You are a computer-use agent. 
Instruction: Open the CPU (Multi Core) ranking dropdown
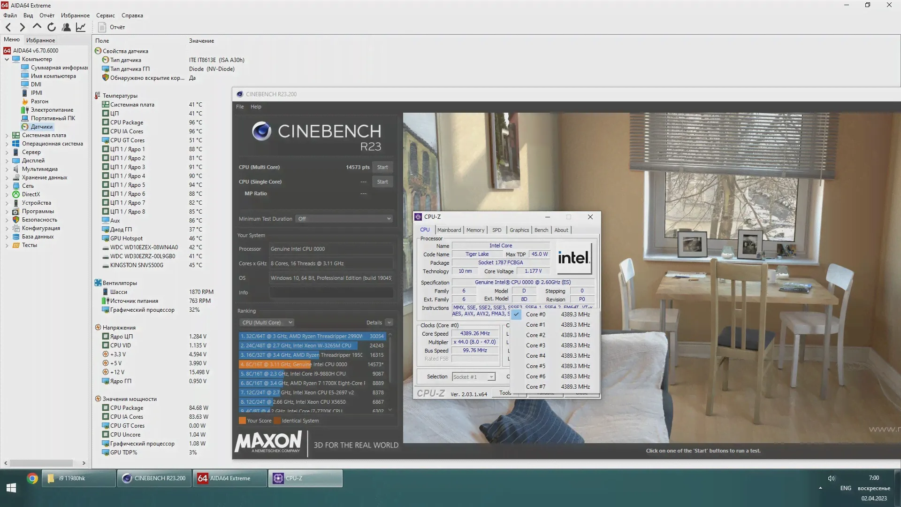(267, 323)
